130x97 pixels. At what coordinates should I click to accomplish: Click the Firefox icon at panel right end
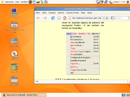coord(128,2)
